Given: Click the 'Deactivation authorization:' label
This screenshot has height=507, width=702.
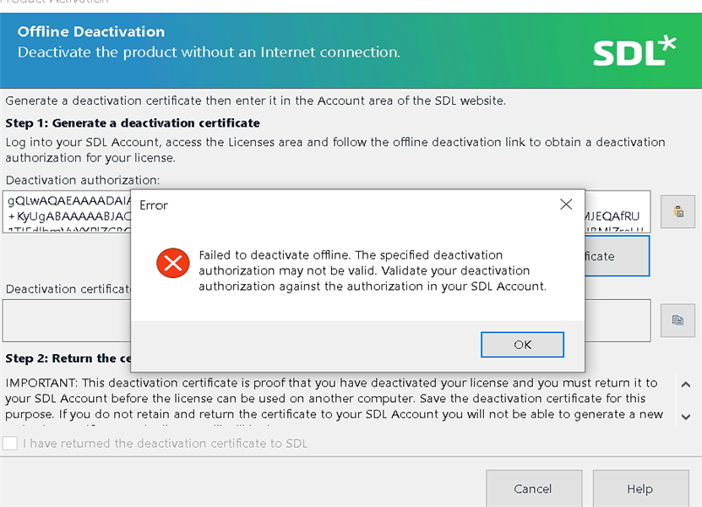Looking at the screenshot, I should click(x=83, y=180).
